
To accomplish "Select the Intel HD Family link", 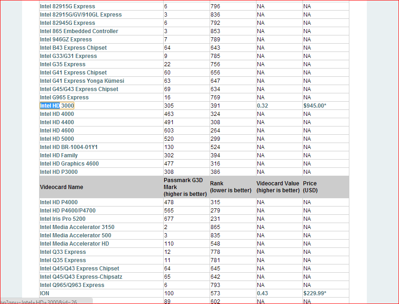I will [x=59, y=155].
